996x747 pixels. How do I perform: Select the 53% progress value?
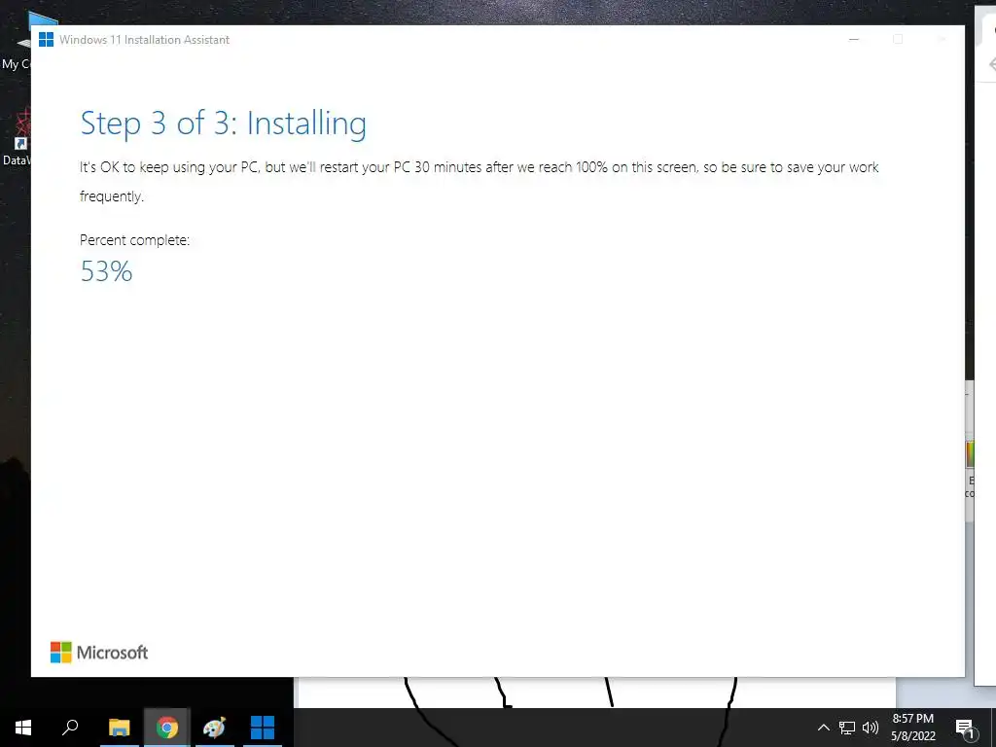click(106, 272)
